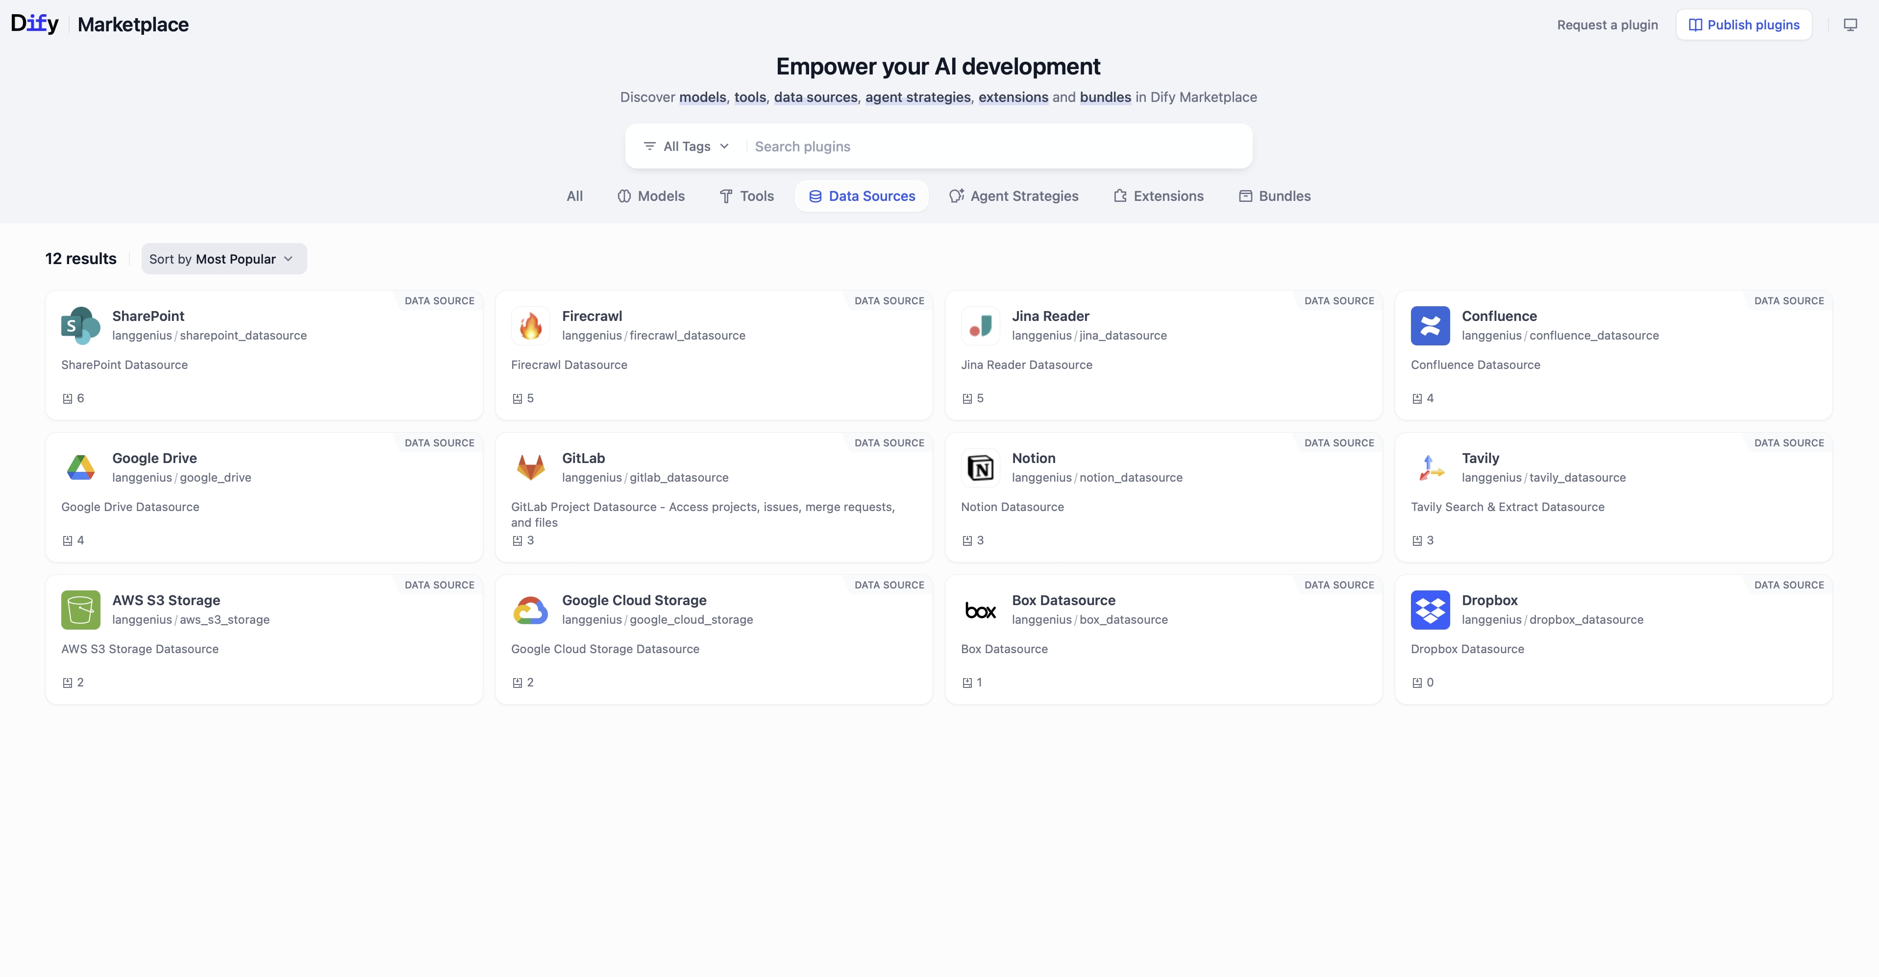Click the Firecrawl flame icon
1879x977 pixels.
click(530, 325)
